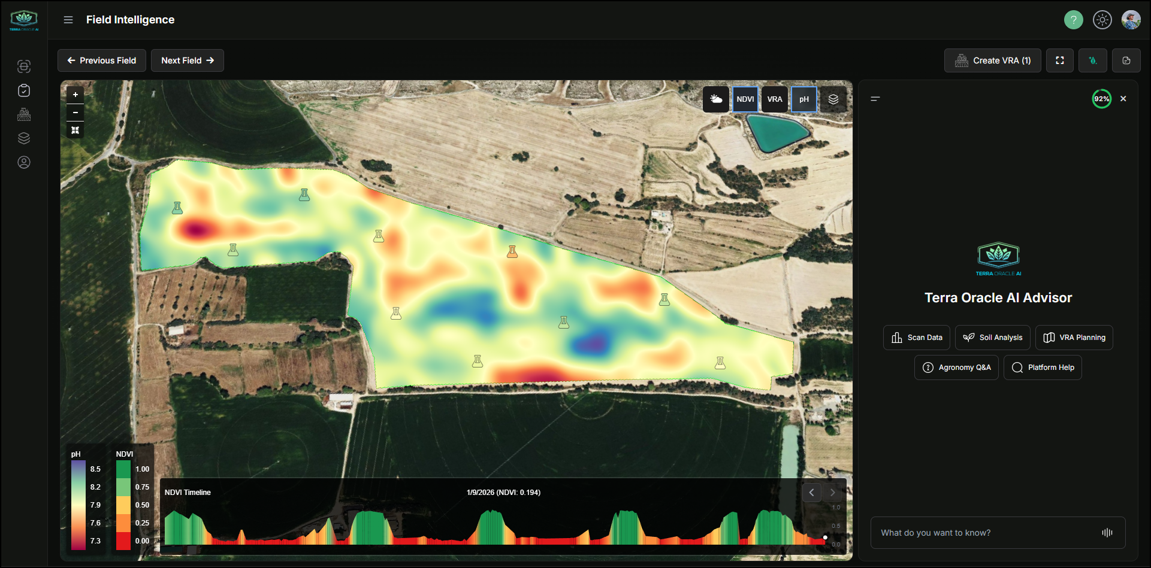Enable the VRA map overlay

click(775, 99)
